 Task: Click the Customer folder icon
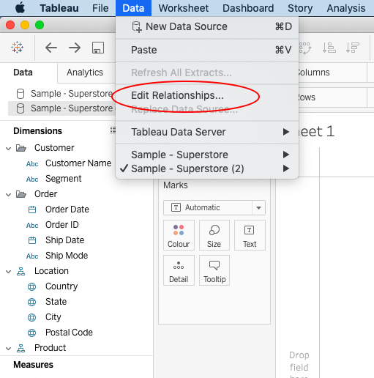(x=21, y=148)
